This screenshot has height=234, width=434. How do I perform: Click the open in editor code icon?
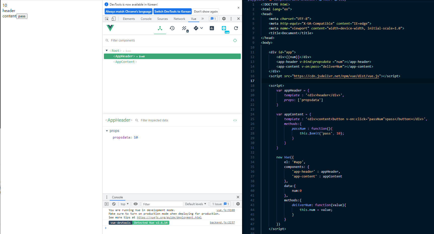tap(235, 120)
